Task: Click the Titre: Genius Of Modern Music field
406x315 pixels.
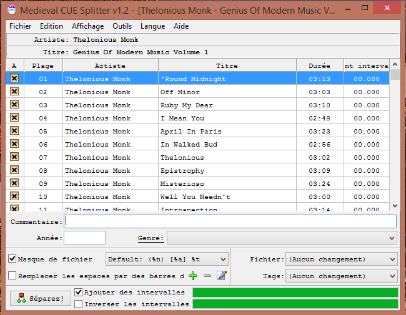Action: click(203, 52)
